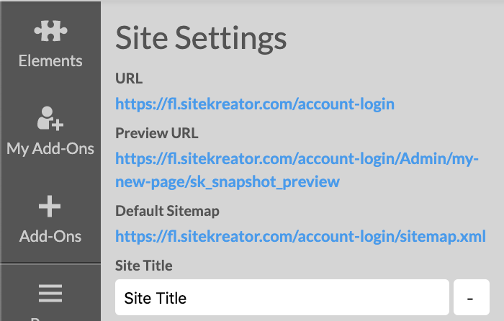Click the Site Settings heading
The image size is (504, 321).
(x=201, y=39)
